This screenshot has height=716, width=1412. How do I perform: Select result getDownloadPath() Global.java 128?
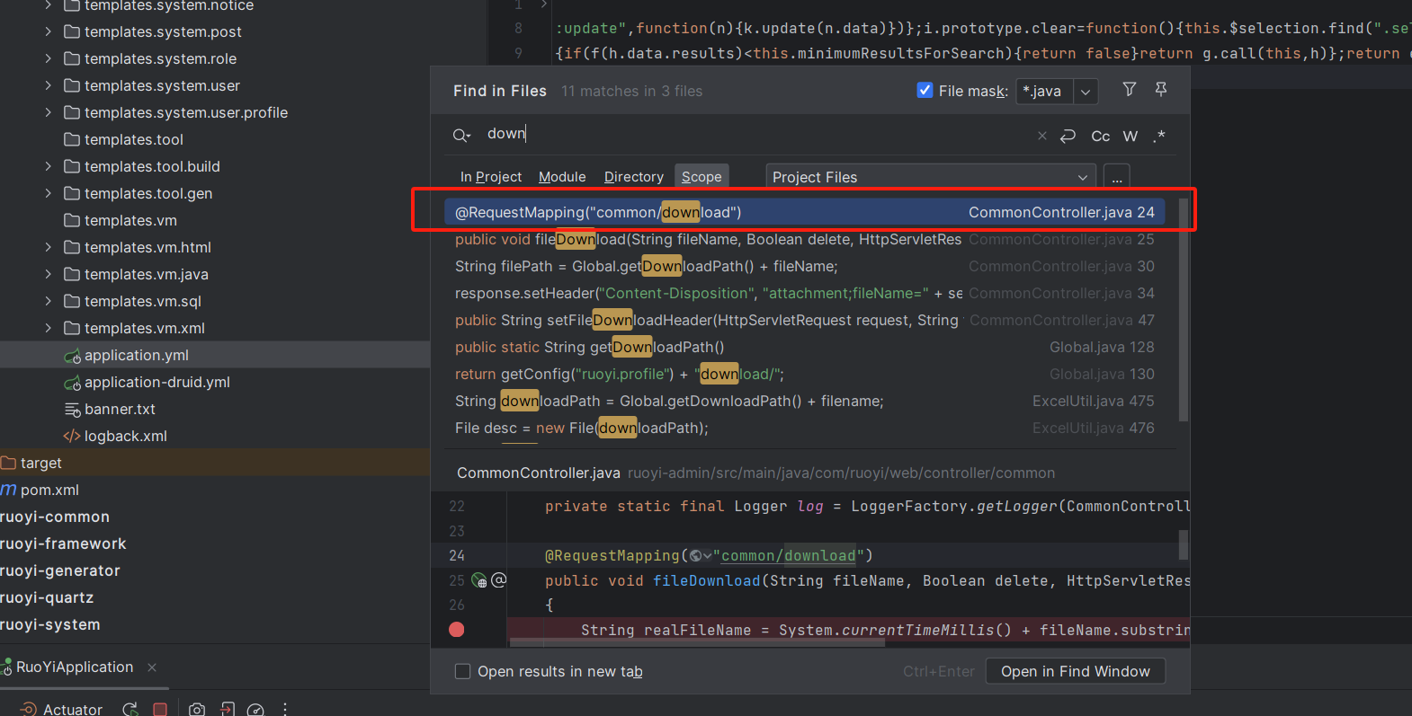(x=805, y=347)
